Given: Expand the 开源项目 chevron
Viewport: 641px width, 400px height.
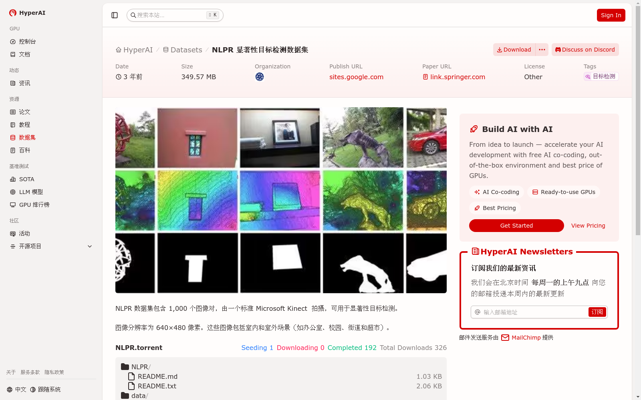Looking at the screenshot, I should tap(90, 246).
